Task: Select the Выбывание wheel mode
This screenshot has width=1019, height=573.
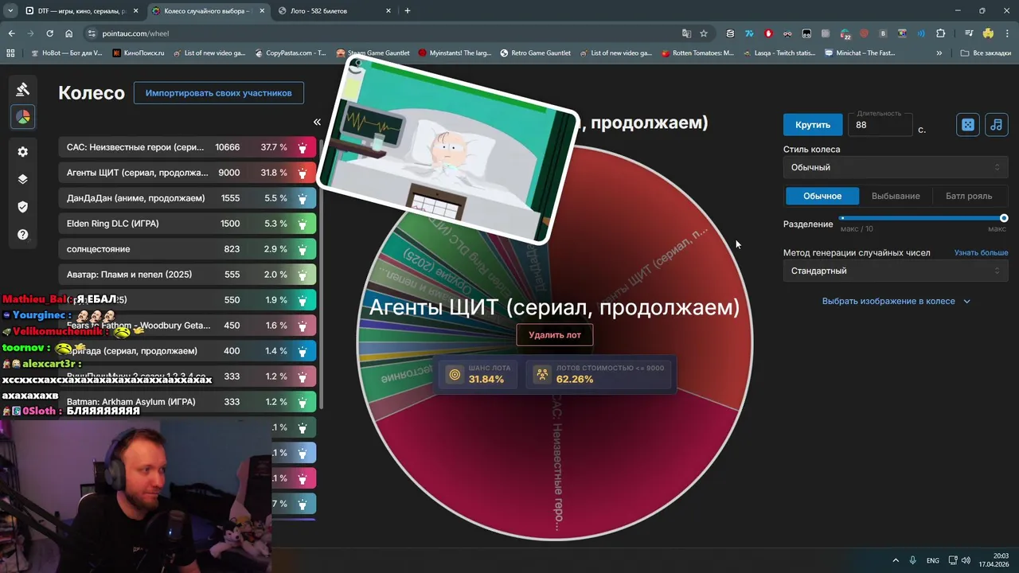Action: tap(896, 196)
